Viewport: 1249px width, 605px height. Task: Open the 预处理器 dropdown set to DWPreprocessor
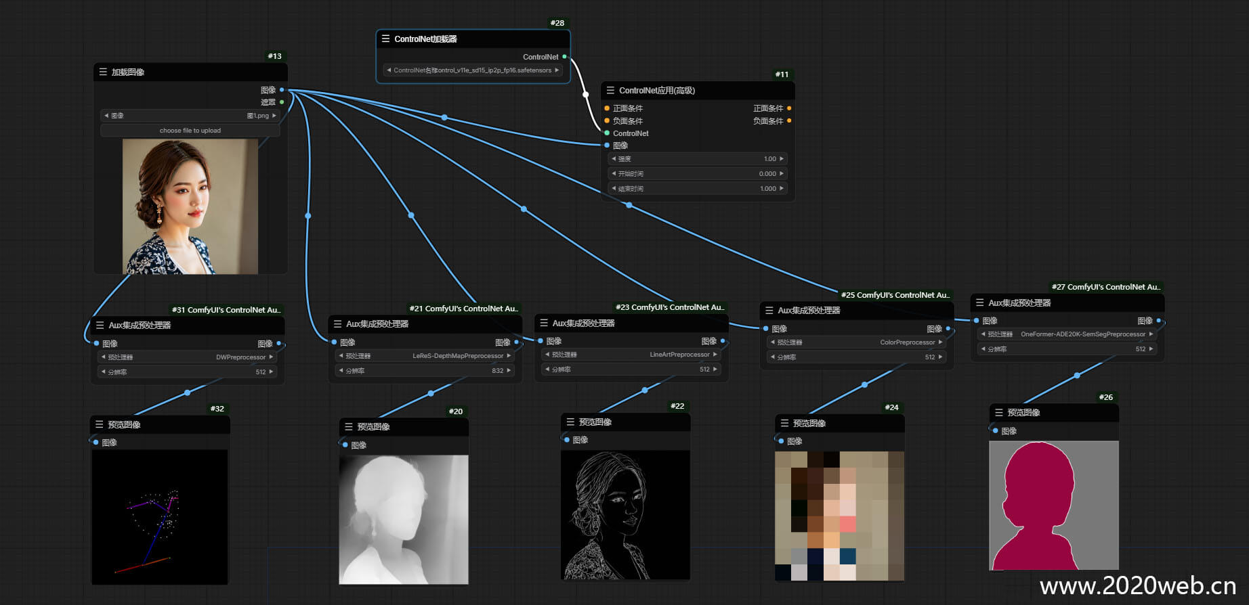188,357
